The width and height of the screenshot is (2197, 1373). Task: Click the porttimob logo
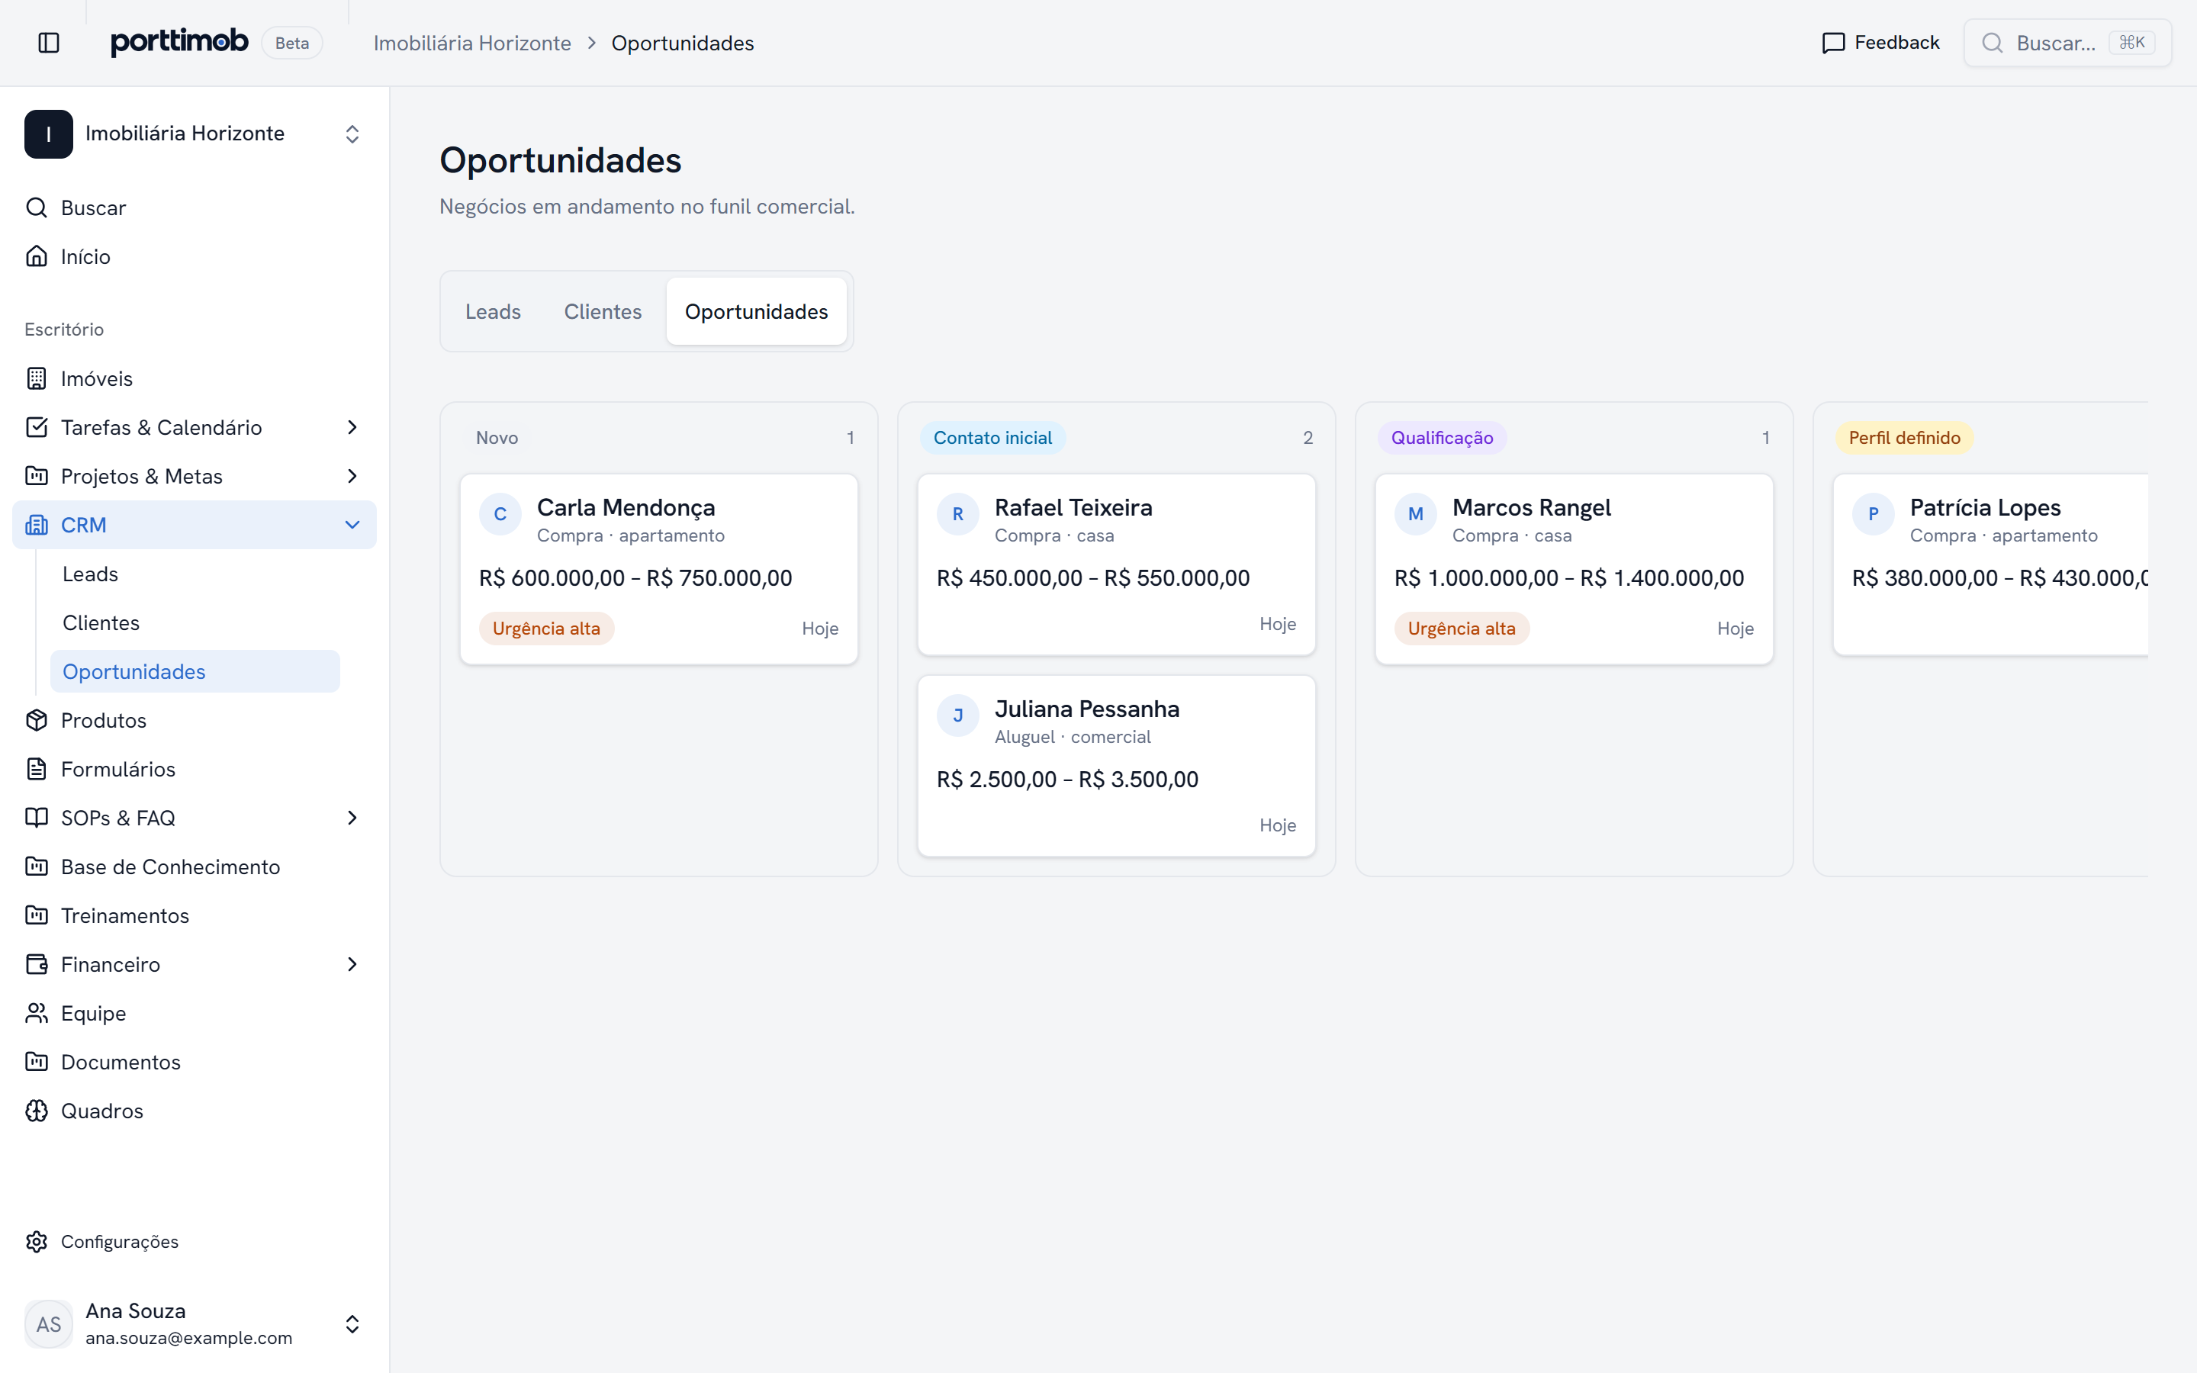coord(179,42)
